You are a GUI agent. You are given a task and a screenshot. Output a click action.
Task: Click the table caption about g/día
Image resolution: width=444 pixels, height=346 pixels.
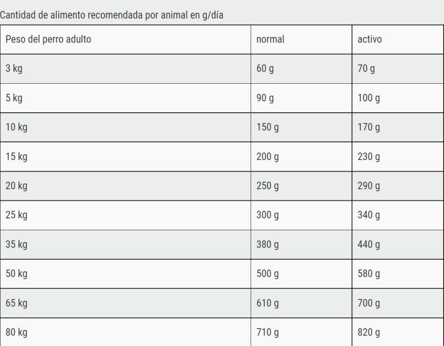pos(112,15)
